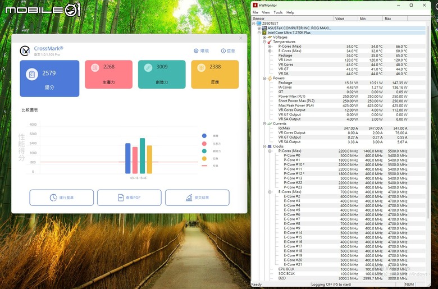Open the File menu in HWMonitor
The width and height of the screenshot is (438, 289).
(x=255, y=12)
